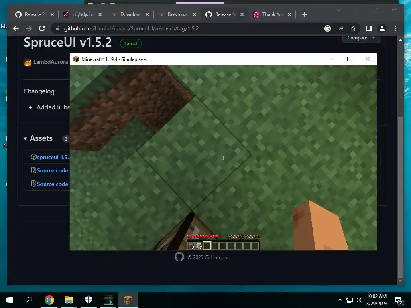Viewport: 411px width, 308px height.
Task: Click the Minecraft taskbar icon
Action: [128, 300]
